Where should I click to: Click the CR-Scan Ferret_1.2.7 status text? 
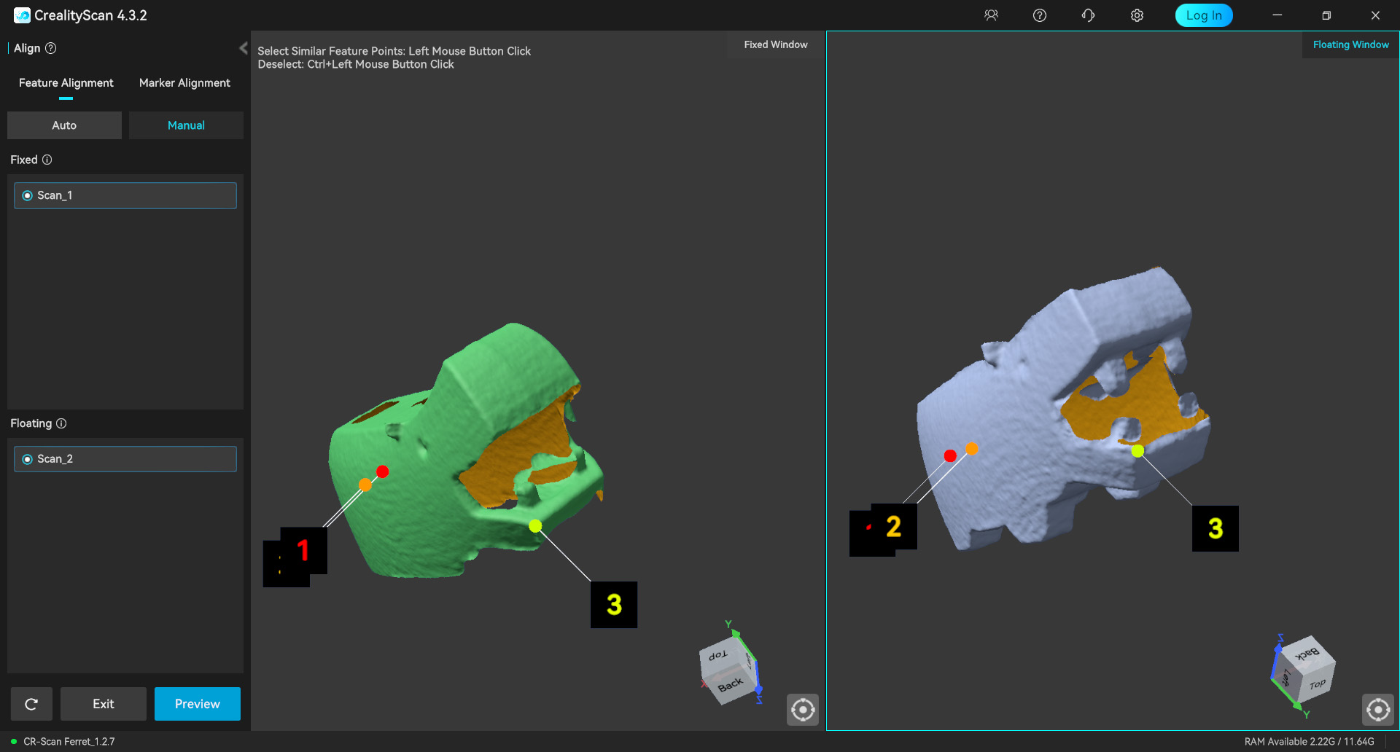(x=69, y=742)
